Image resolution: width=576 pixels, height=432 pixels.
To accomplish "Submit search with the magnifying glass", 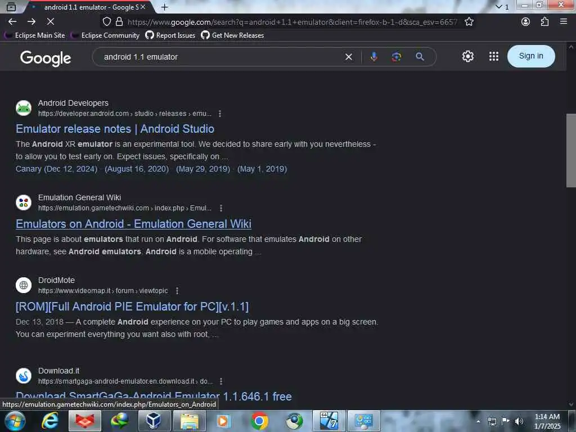I will pyautogui.click(x=420, y=57).
